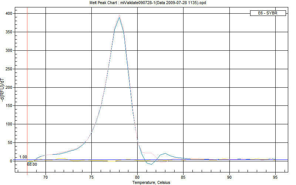Click the x-axis tick value 85
296x185 pixels.
coord(183,177)
